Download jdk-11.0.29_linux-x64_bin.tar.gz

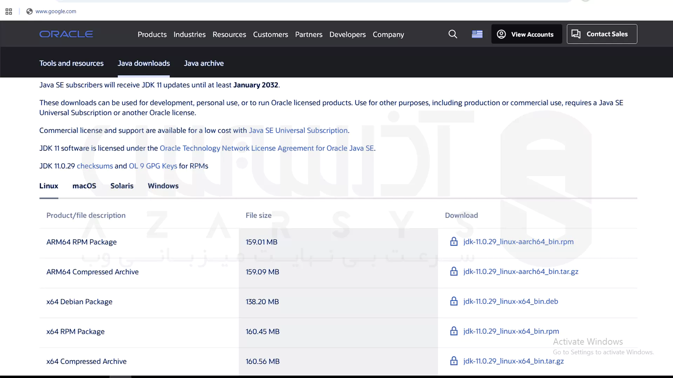[x=513, y=361]
